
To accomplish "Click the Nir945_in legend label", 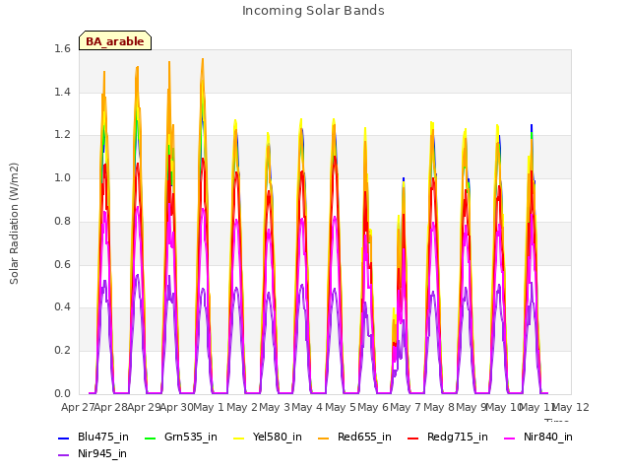I will 102,453.
